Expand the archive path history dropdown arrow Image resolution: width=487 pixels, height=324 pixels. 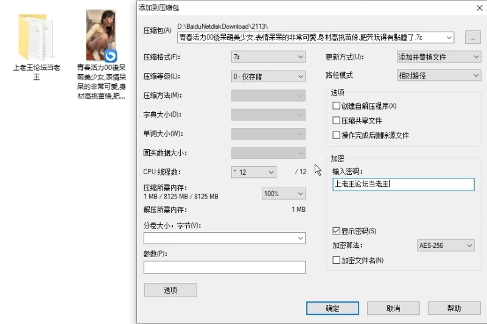[449, 38]
